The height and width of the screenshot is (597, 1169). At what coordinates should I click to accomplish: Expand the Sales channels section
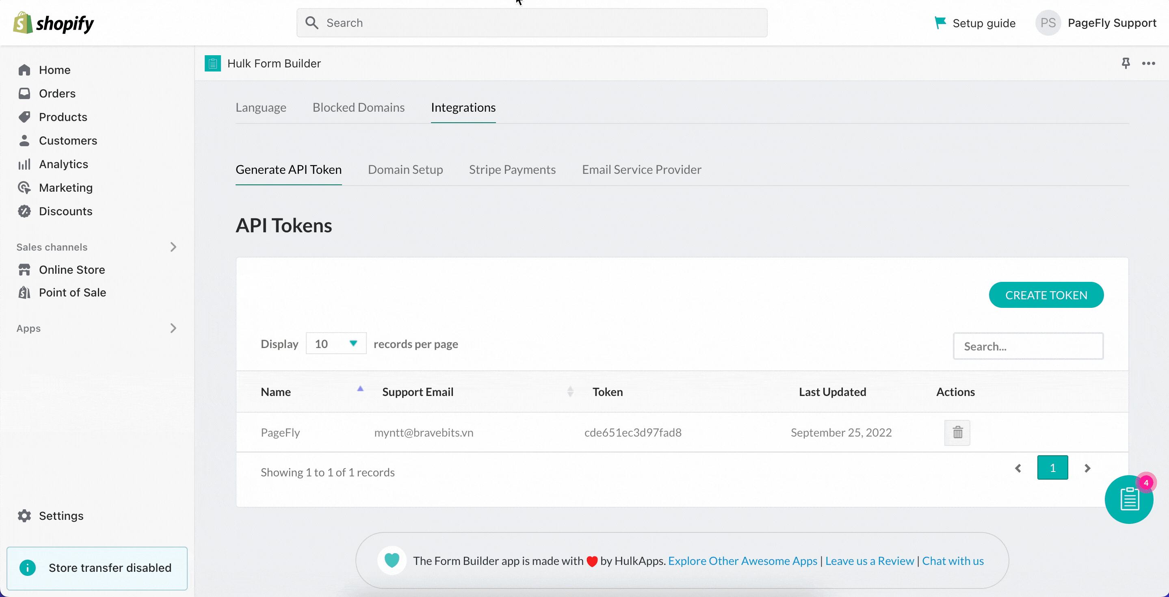click(x=173, y=247)
